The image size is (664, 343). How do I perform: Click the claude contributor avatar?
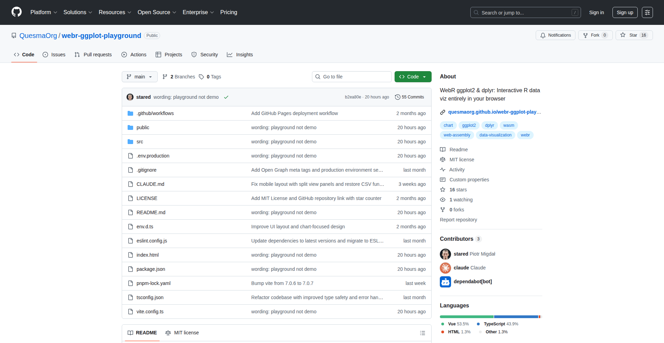445,268
